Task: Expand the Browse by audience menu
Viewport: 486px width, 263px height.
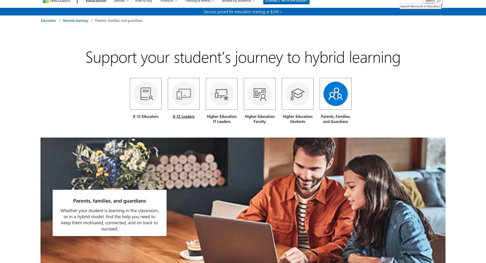Action: [238, 1]
